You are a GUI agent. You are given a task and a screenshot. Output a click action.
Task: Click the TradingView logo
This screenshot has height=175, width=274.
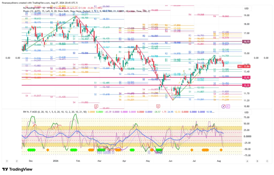(x=17, y=169)
